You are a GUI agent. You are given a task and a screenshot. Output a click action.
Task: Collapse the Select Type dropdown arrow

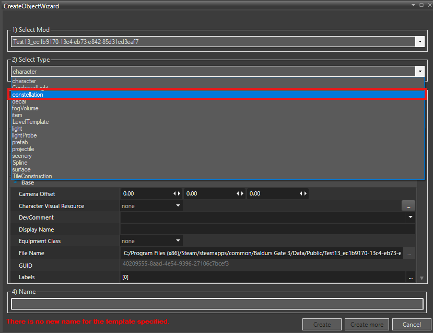click(420, 72)
